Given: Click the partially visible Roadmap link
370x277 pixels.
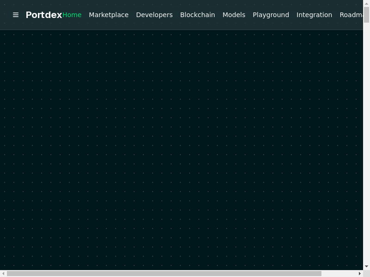Looking at the screenshot, I should (x=351, y=15).
